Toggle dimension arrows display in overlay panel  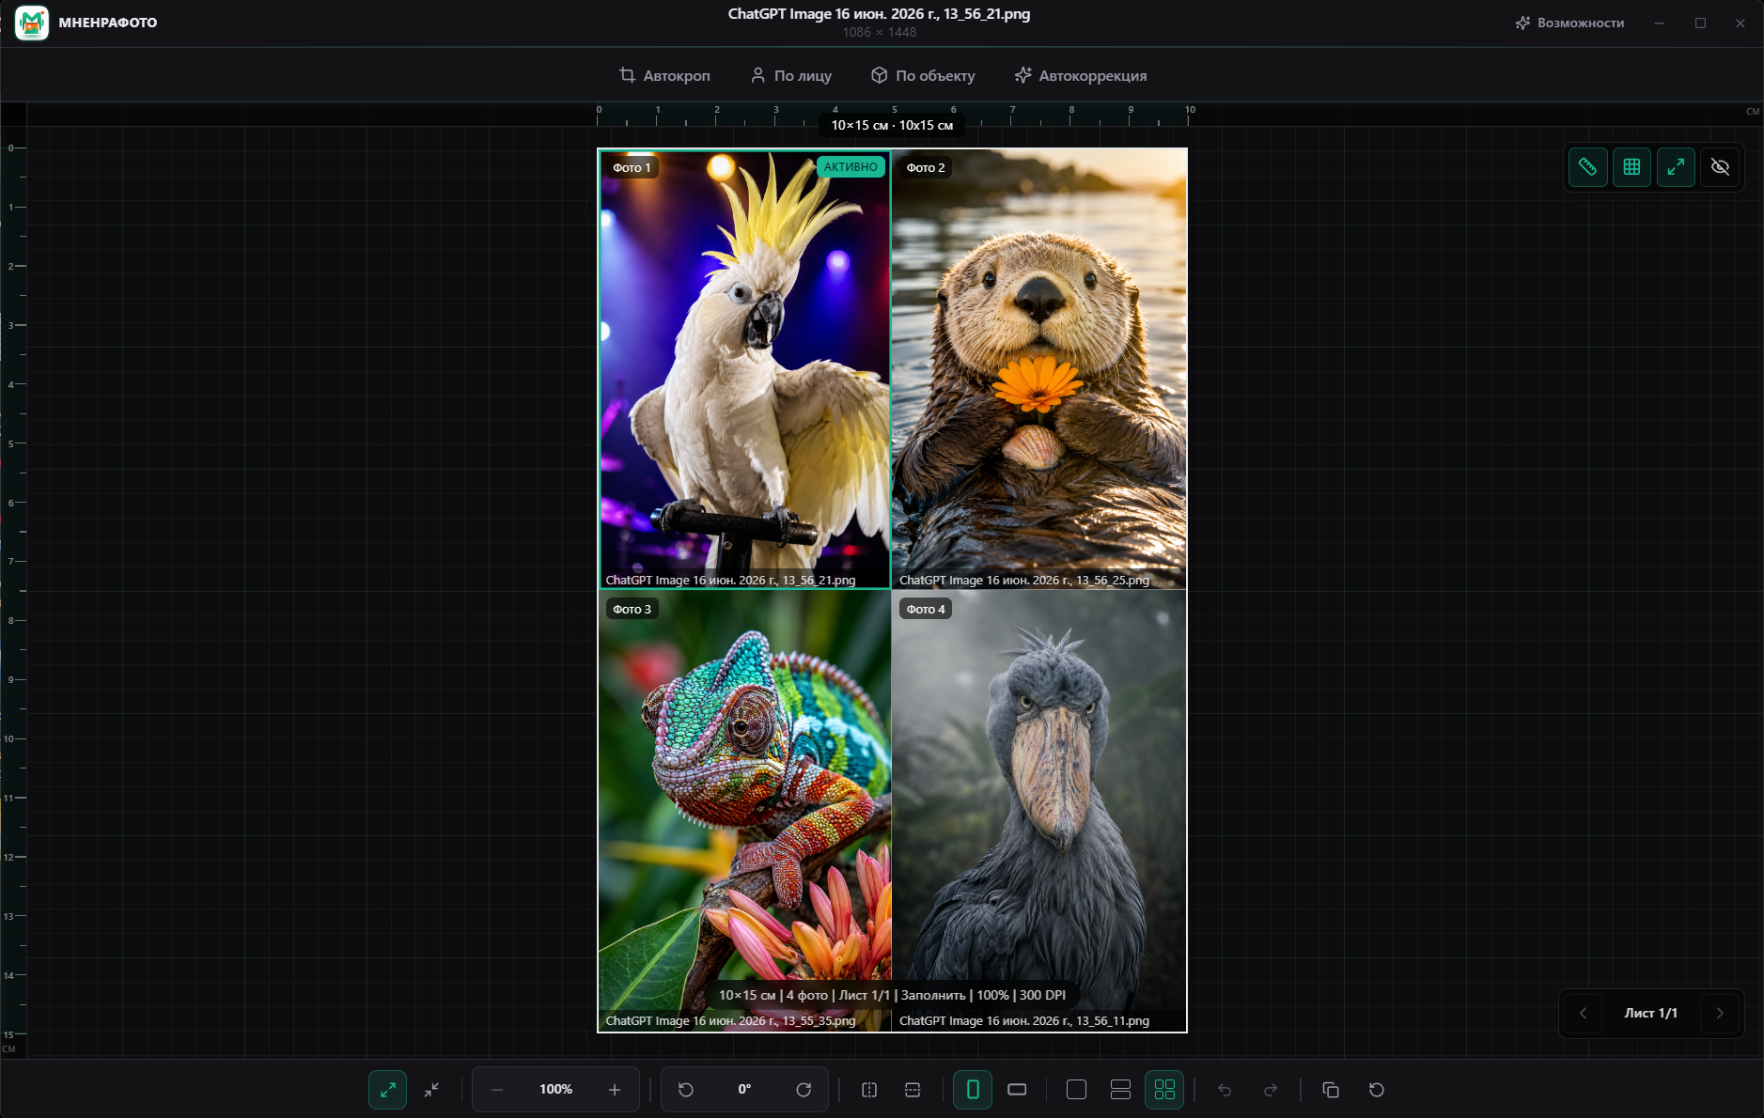pyautogui.click(x=1676, y=167)
